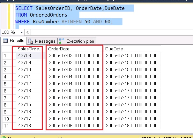Open the Messages tab
This screenshot has height=138, width=193.
pos(42,41)
